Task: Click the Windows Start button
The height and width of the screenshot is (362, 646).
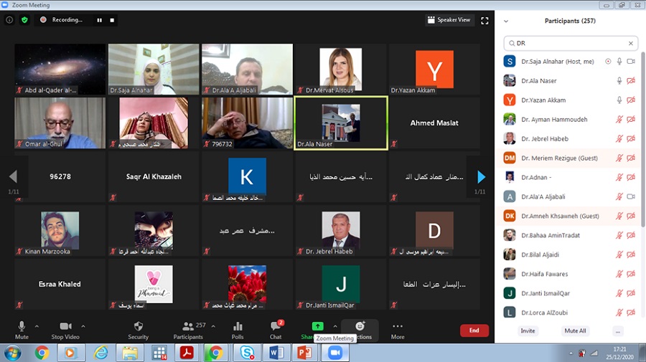Action: tap(12, 353)
